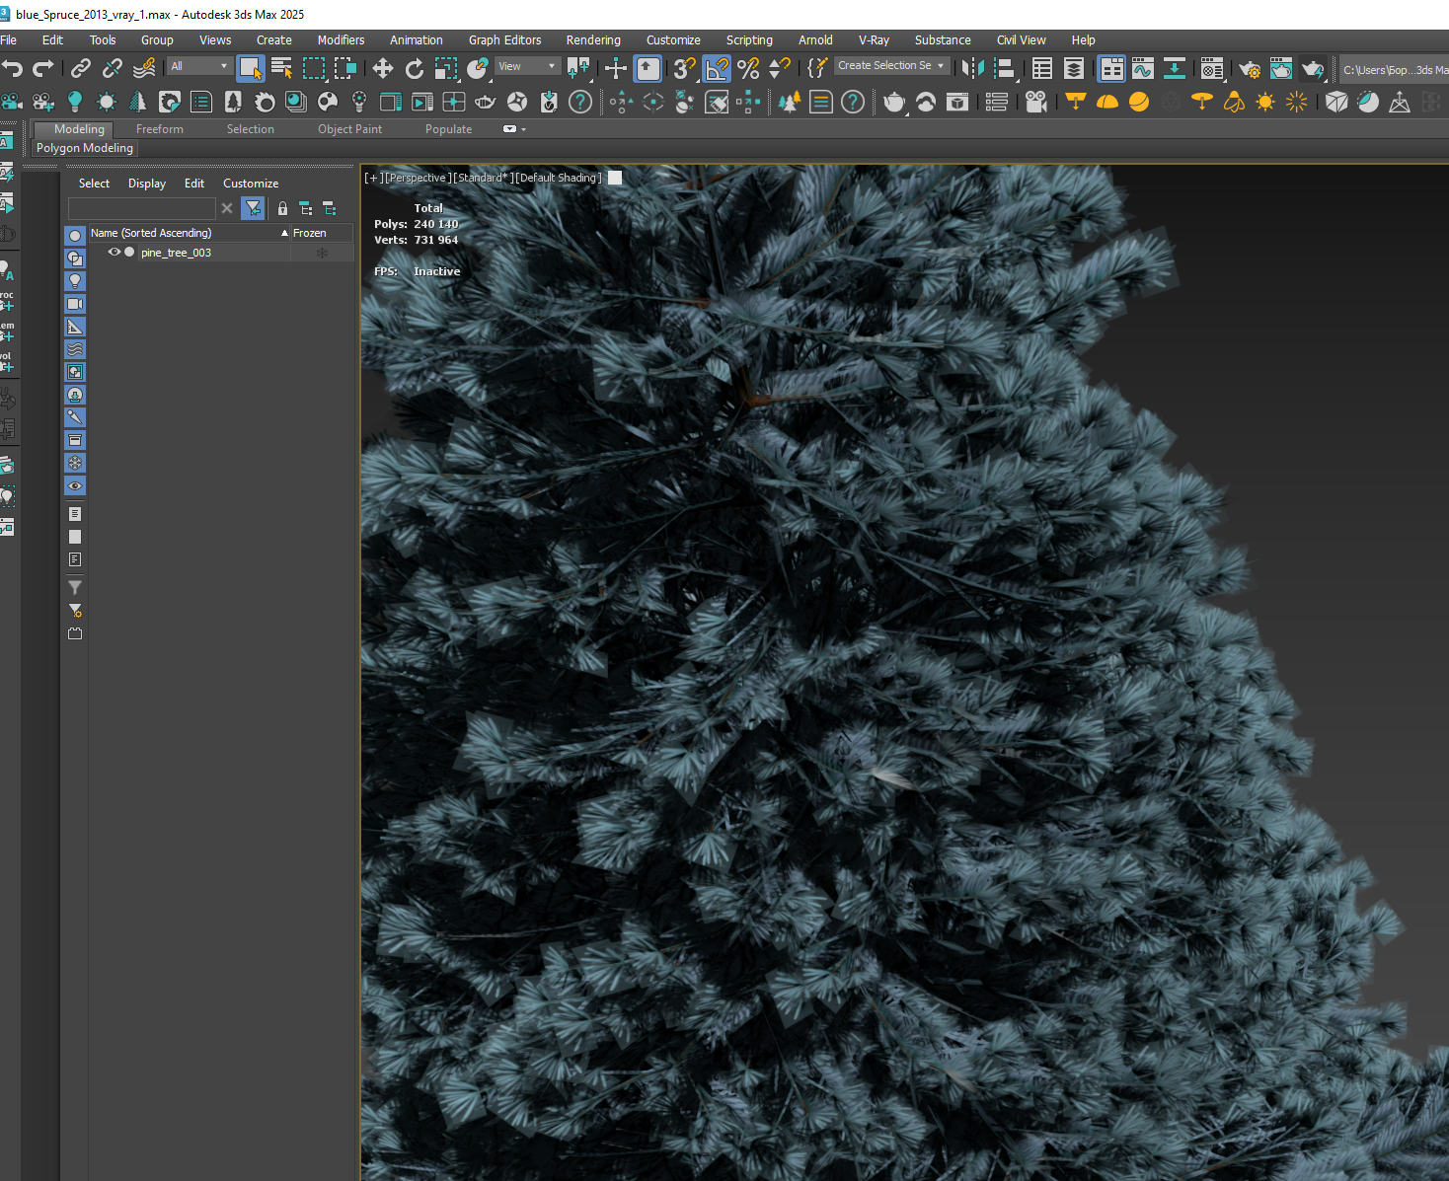
Task: Switch to the Freeform ribbon tab
Action: (159, 129)
